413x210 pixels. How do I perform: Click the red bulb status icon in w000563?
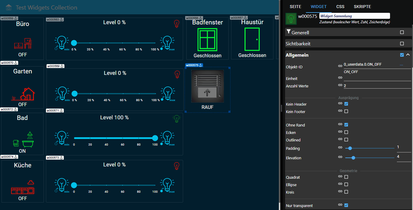(x=177, y=24)
